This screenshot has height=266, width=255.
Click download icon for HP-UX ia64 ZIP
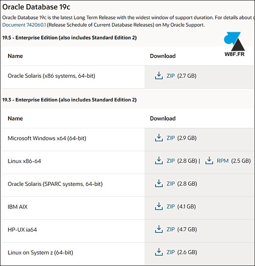click(x=159, y=229)
